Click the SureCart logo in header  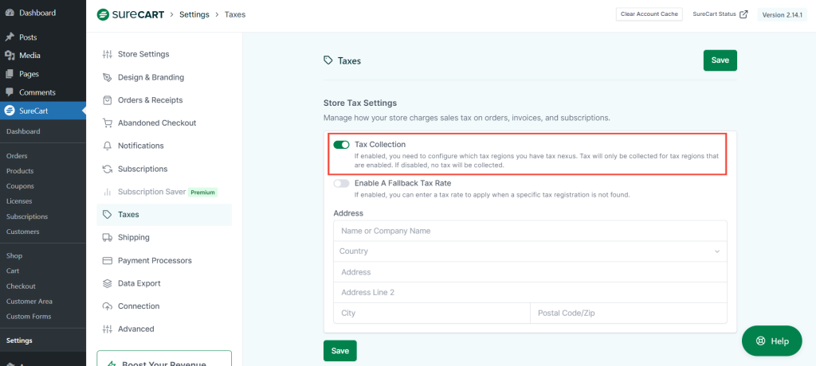point(131,14)
